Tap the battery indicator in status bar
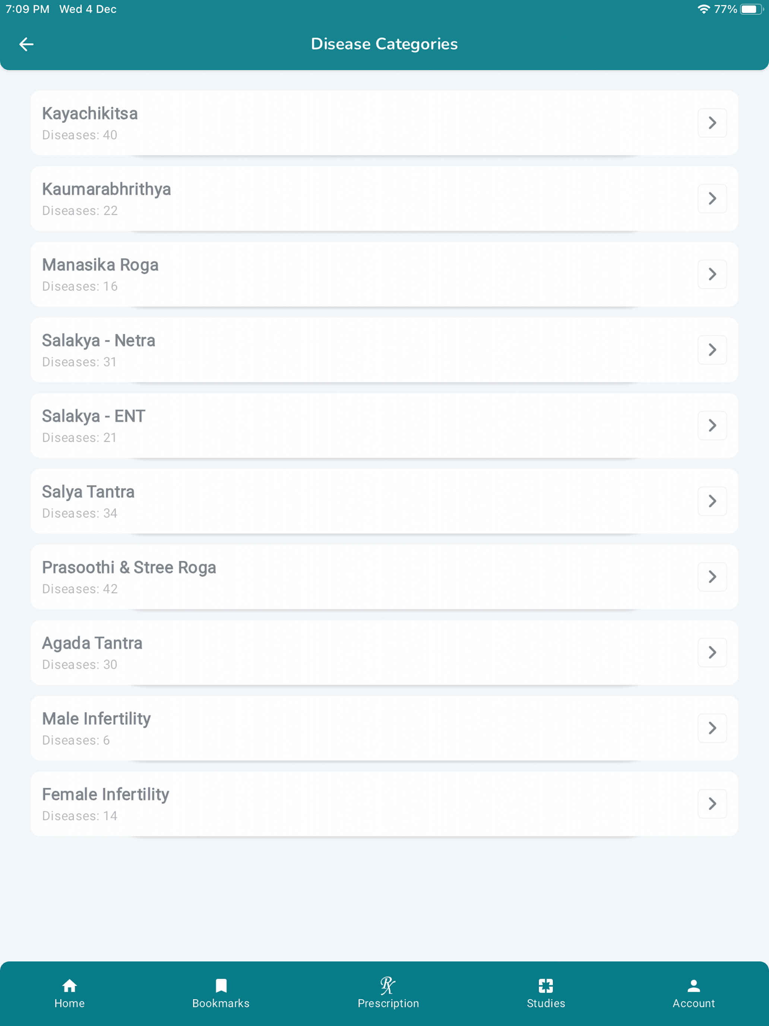 (x=751, y=9)
